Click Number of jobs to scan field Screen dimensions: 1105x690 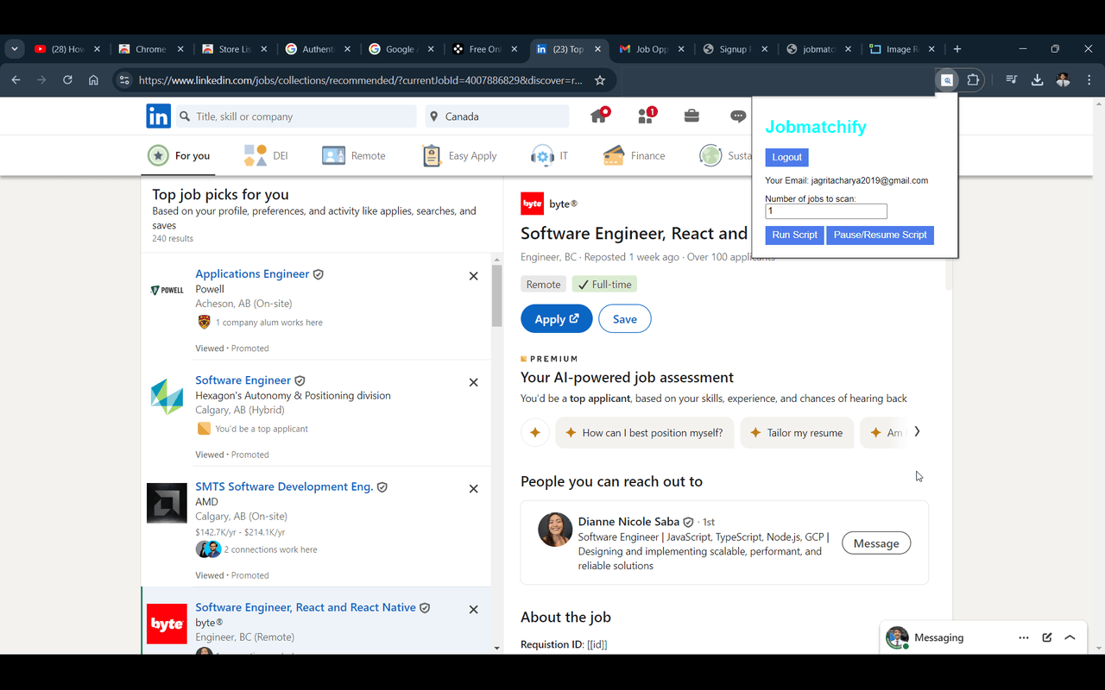point(826,211)
